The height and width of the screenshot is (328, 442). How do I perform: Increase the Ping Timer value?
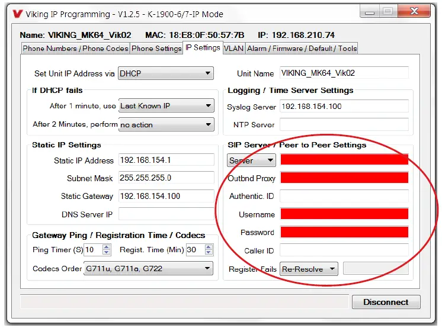(106, 247)
